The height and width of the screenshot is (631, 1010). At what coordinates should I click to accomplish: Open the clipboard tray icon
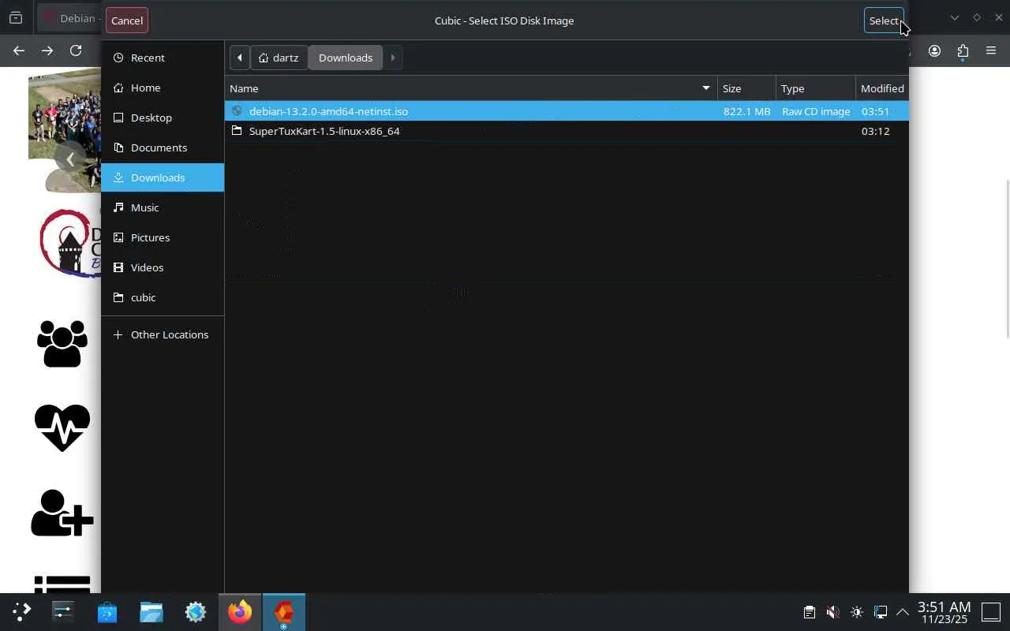[810, 612]
